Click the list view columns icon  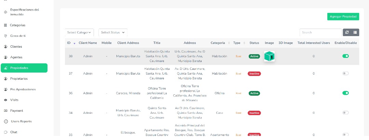point(355,32)
